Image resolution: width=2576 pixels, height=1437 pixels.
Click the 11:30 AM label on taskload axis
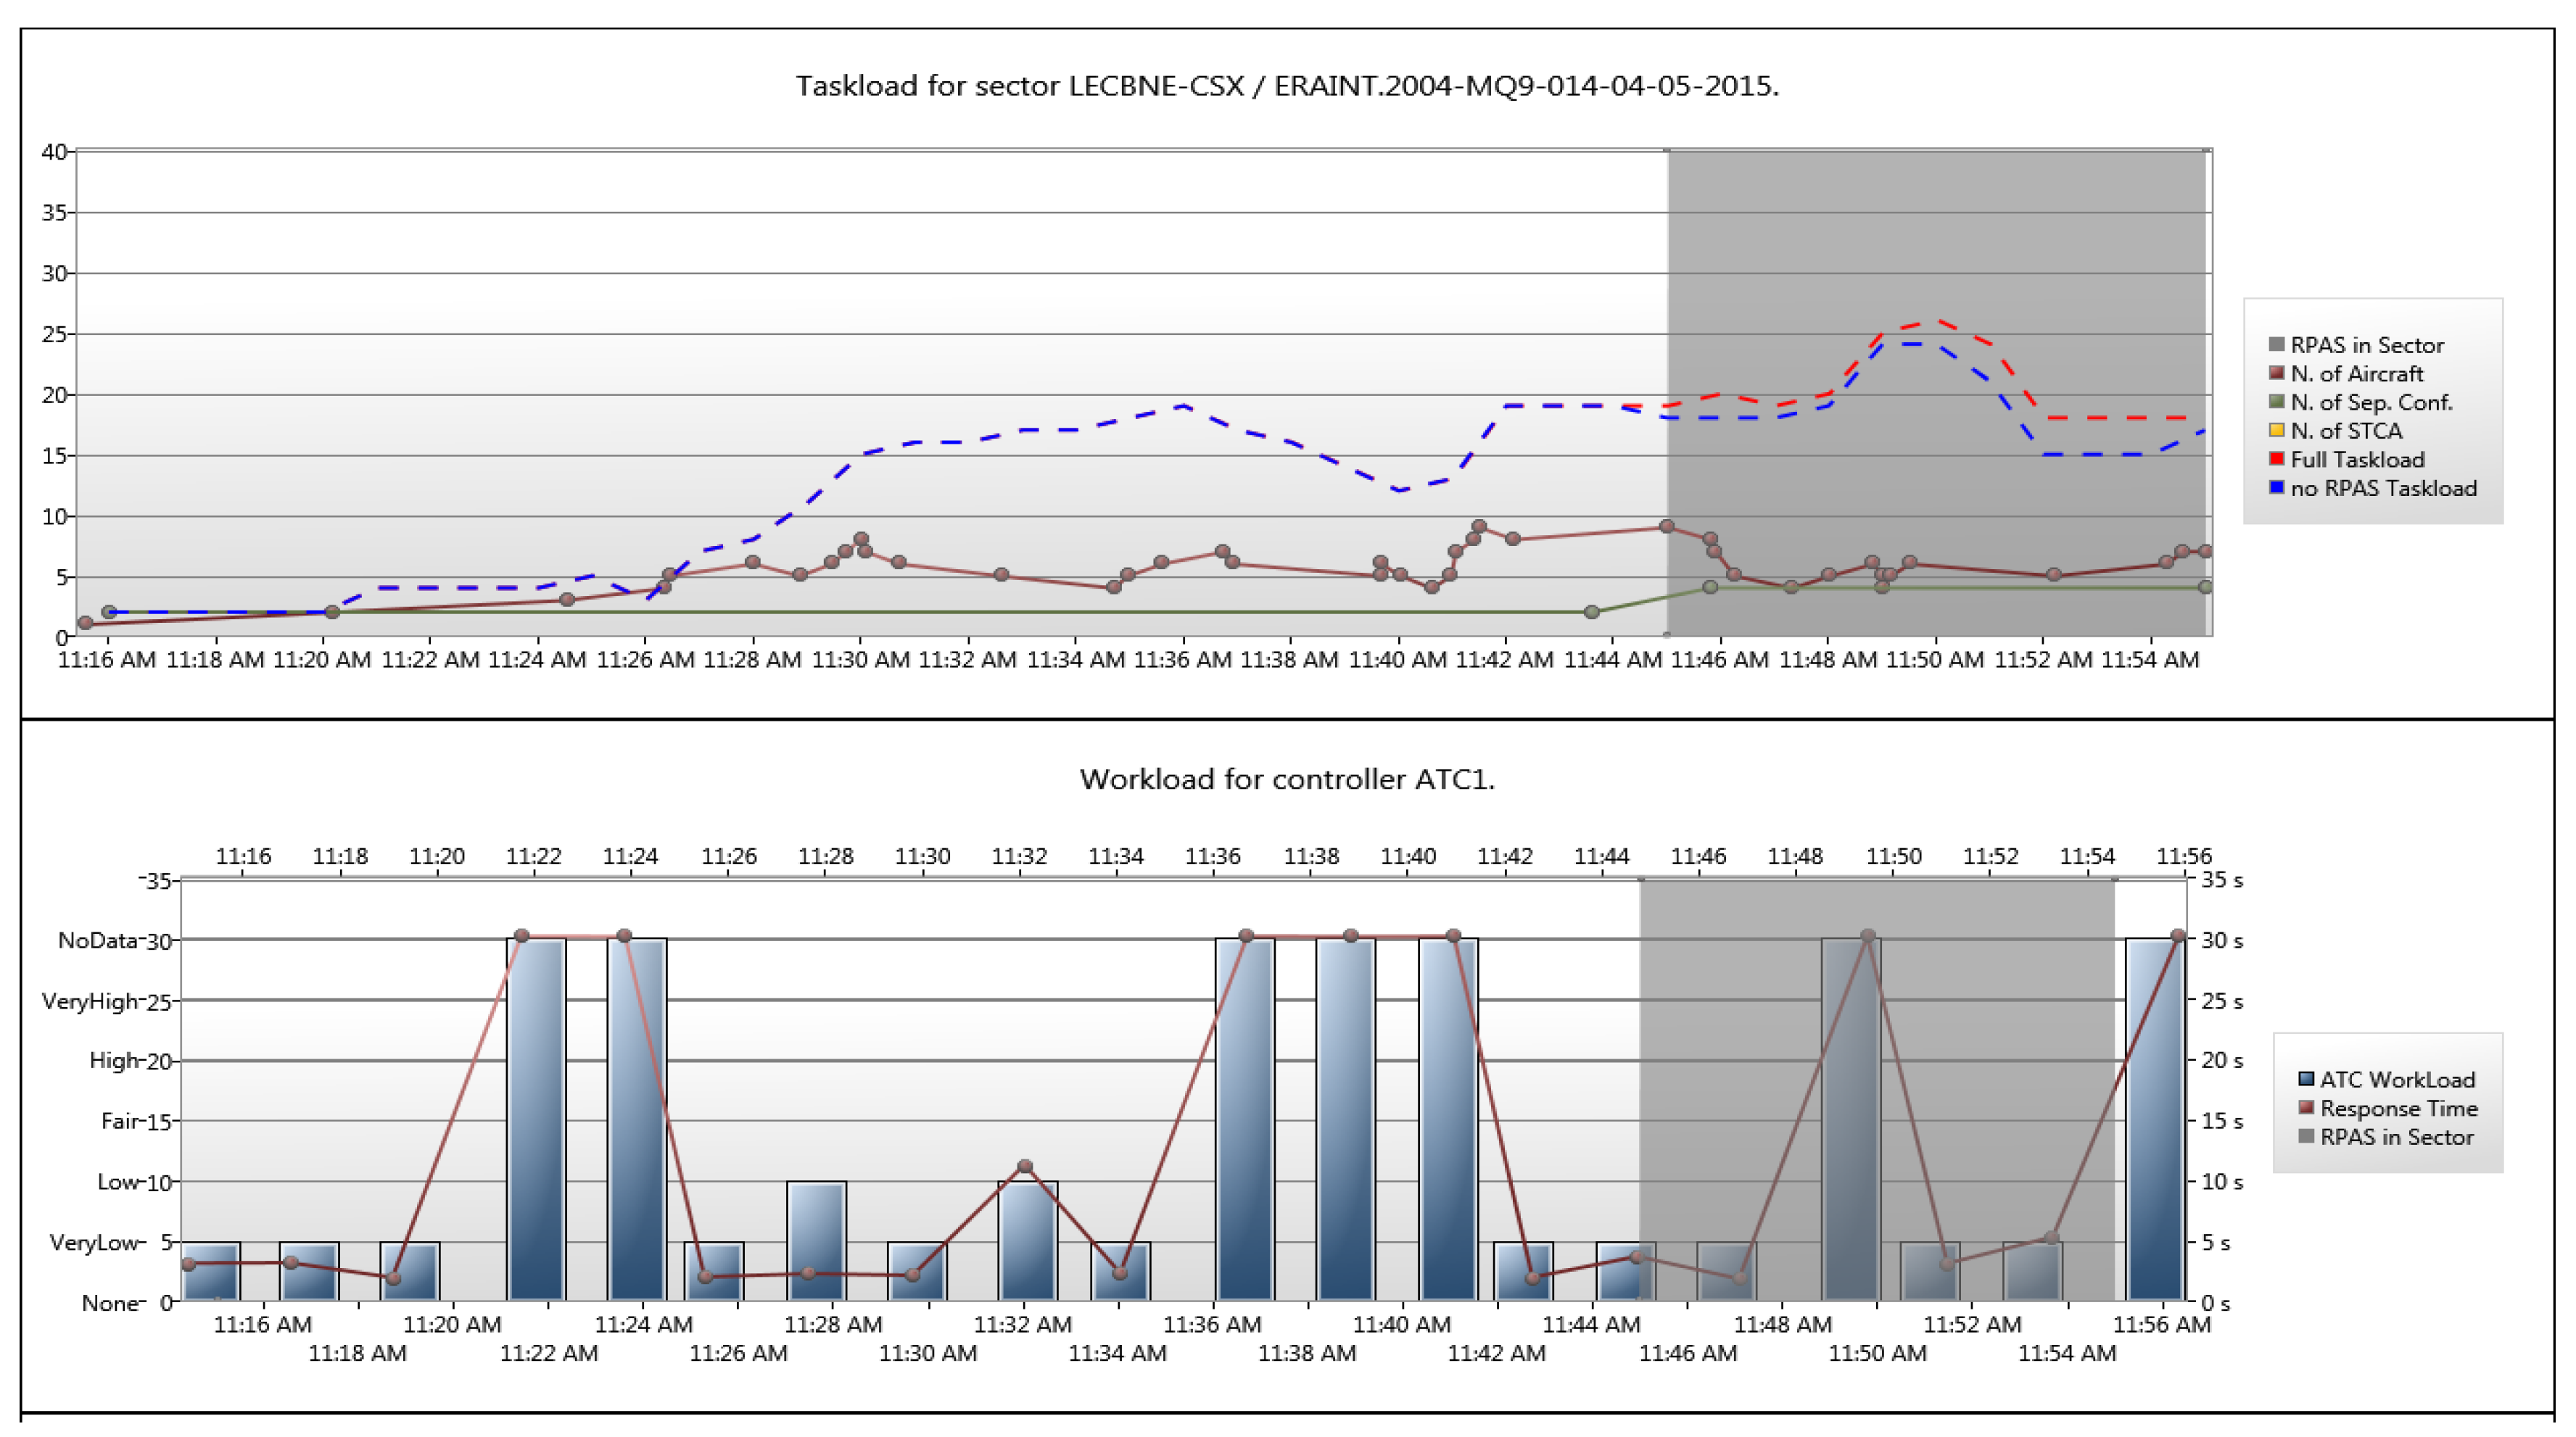[x=860, y=660]
